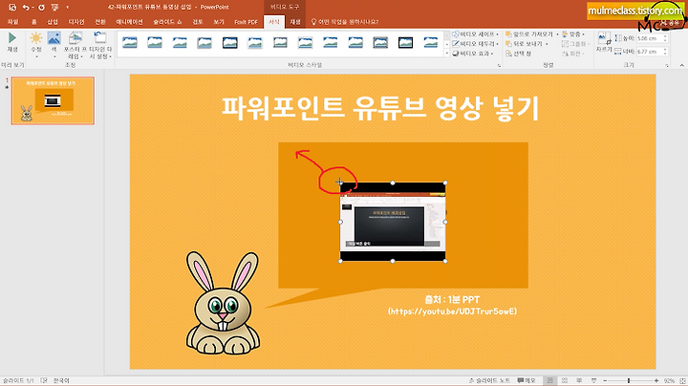Switch to normal view icon in status bar

pyautogui.click(x=549, y=380)
